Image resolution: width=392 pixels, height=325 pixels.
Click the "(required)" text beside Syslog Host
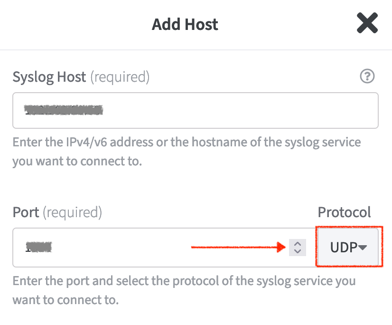(x=120, y=77)
